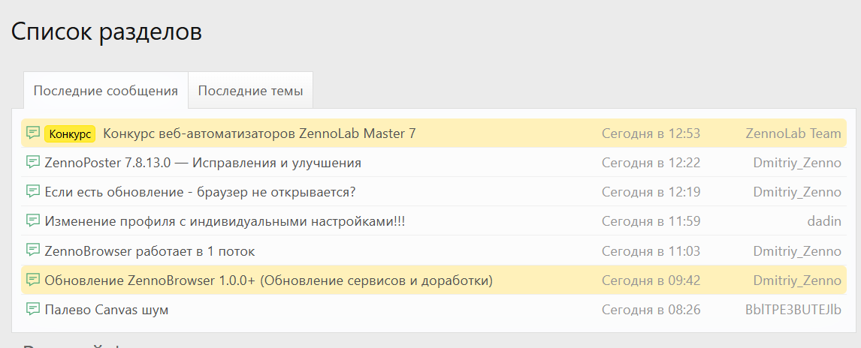Click Сегодня в 08:26 timestamp
861x348 pixels.
651,309
